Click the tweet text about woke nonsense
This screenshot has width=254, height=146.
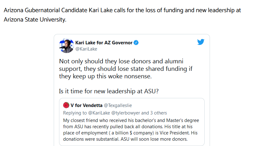[126, 69]
